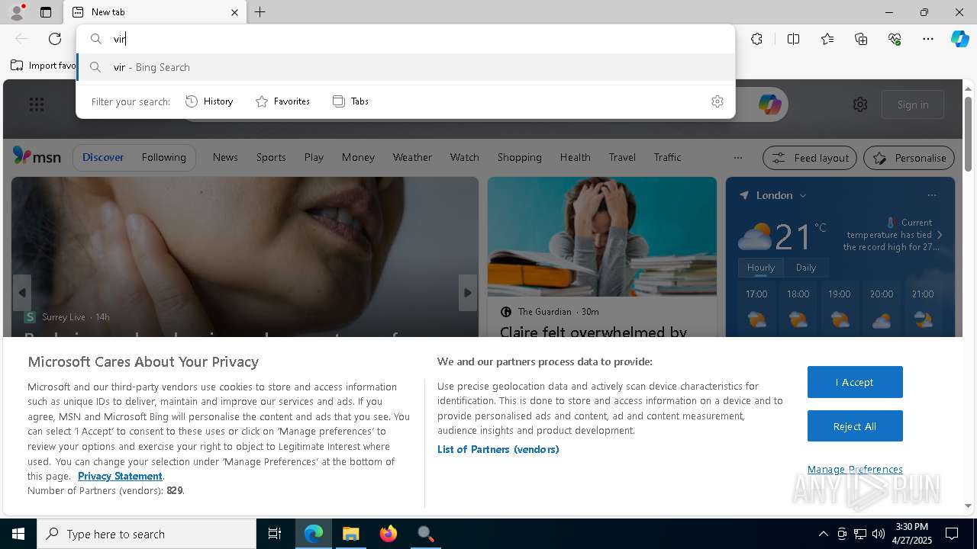Open the Money section
977x549 pixels.
[358, 157]
